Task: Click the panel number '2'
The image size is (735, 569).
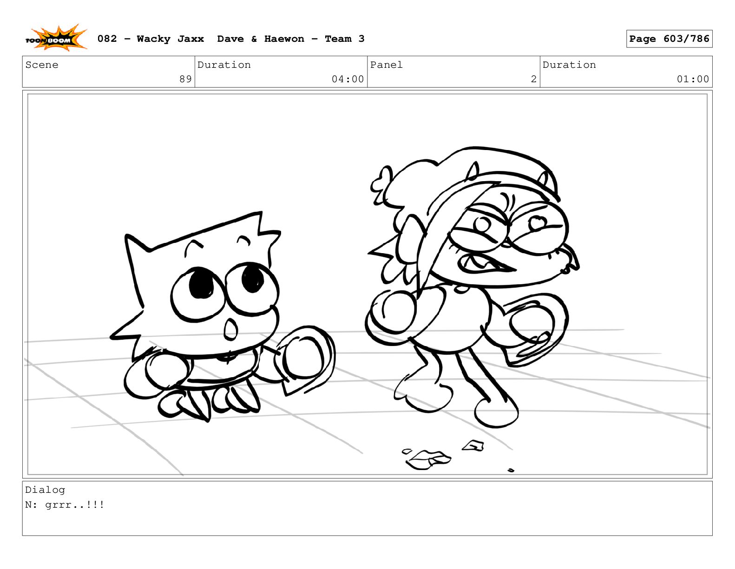Action: [534, 79]
